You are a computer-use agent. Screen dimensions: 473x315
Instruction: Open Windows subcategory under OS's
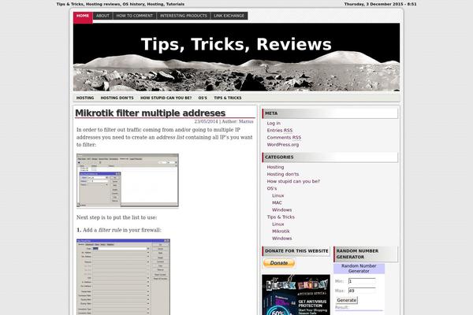[281, 209]
